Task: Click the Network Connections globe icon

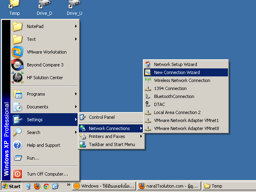Action: (83, 128)
